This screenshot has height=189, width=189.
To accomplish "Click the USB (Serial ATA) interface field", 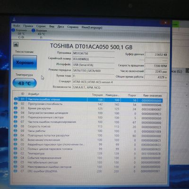I will pos(94,65).
